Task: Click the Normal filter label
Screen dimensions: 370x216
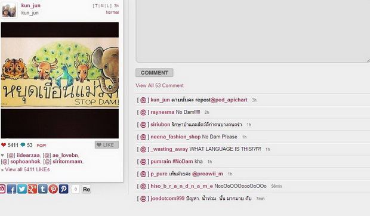Action: tap(112, 13)
